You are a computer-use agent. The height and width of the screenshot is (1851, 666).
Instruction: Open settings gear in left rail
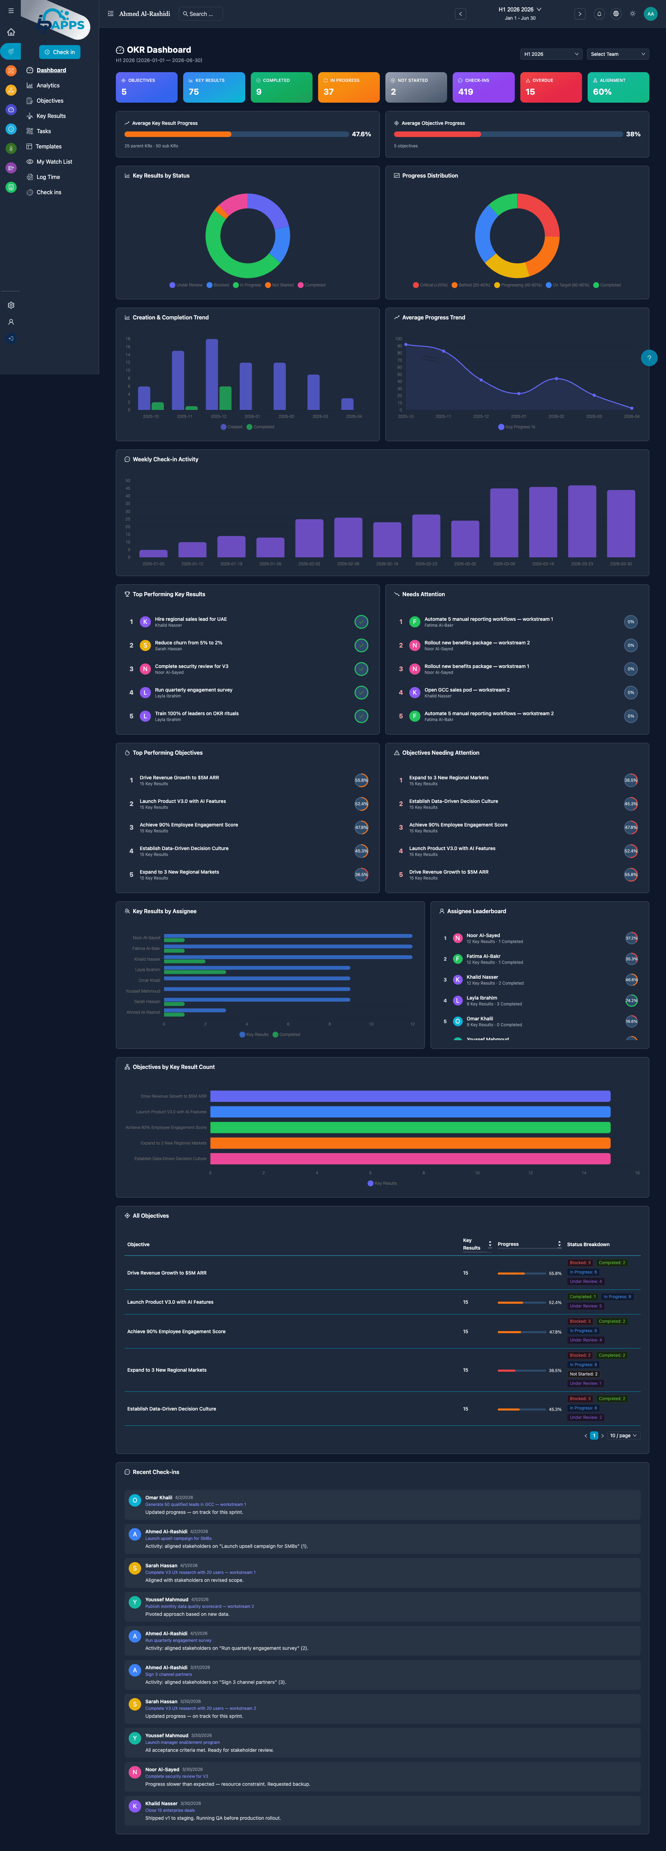point(11,306)
